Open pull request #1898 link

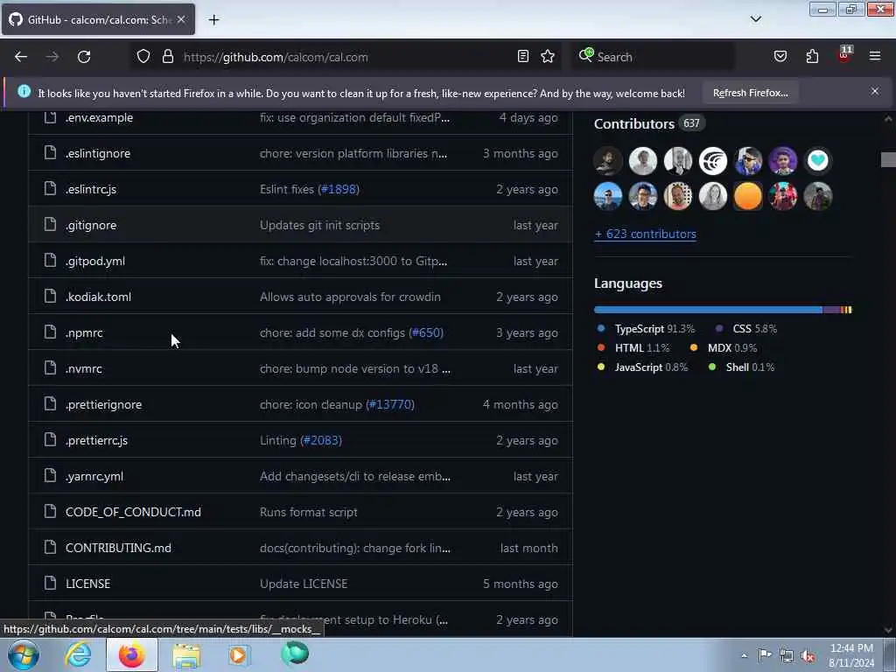click(x=339, y=189)
